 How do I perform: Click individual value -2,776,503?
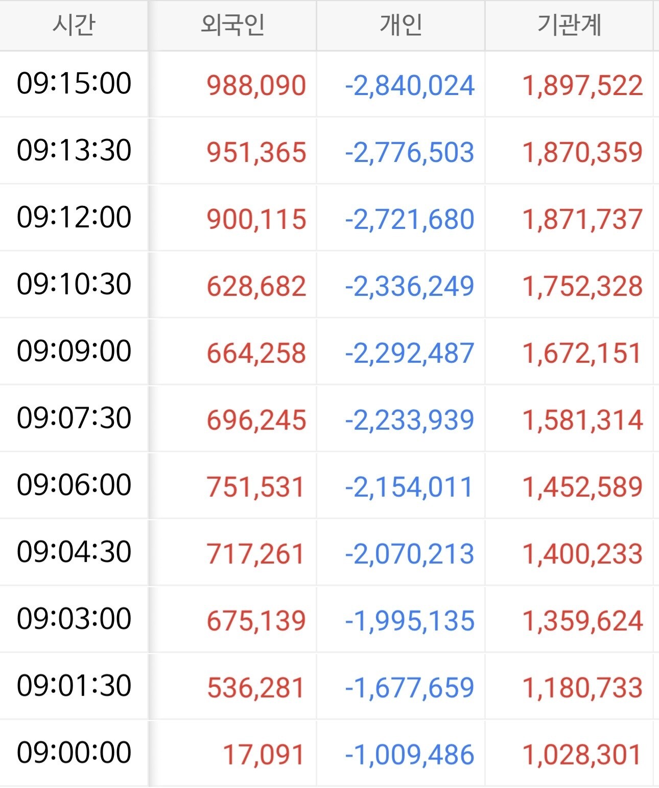coord(410,152)
